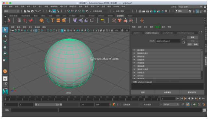Open the MASH shelf tab

pos(110,16)
